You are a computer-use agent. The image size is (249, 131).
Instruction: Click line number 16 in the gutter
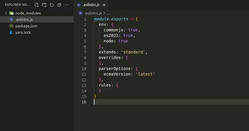pos(84,102)
